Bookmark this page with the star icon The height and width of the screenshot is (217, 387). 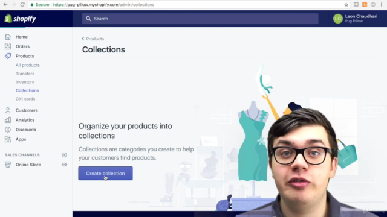[x=346, y=5]
